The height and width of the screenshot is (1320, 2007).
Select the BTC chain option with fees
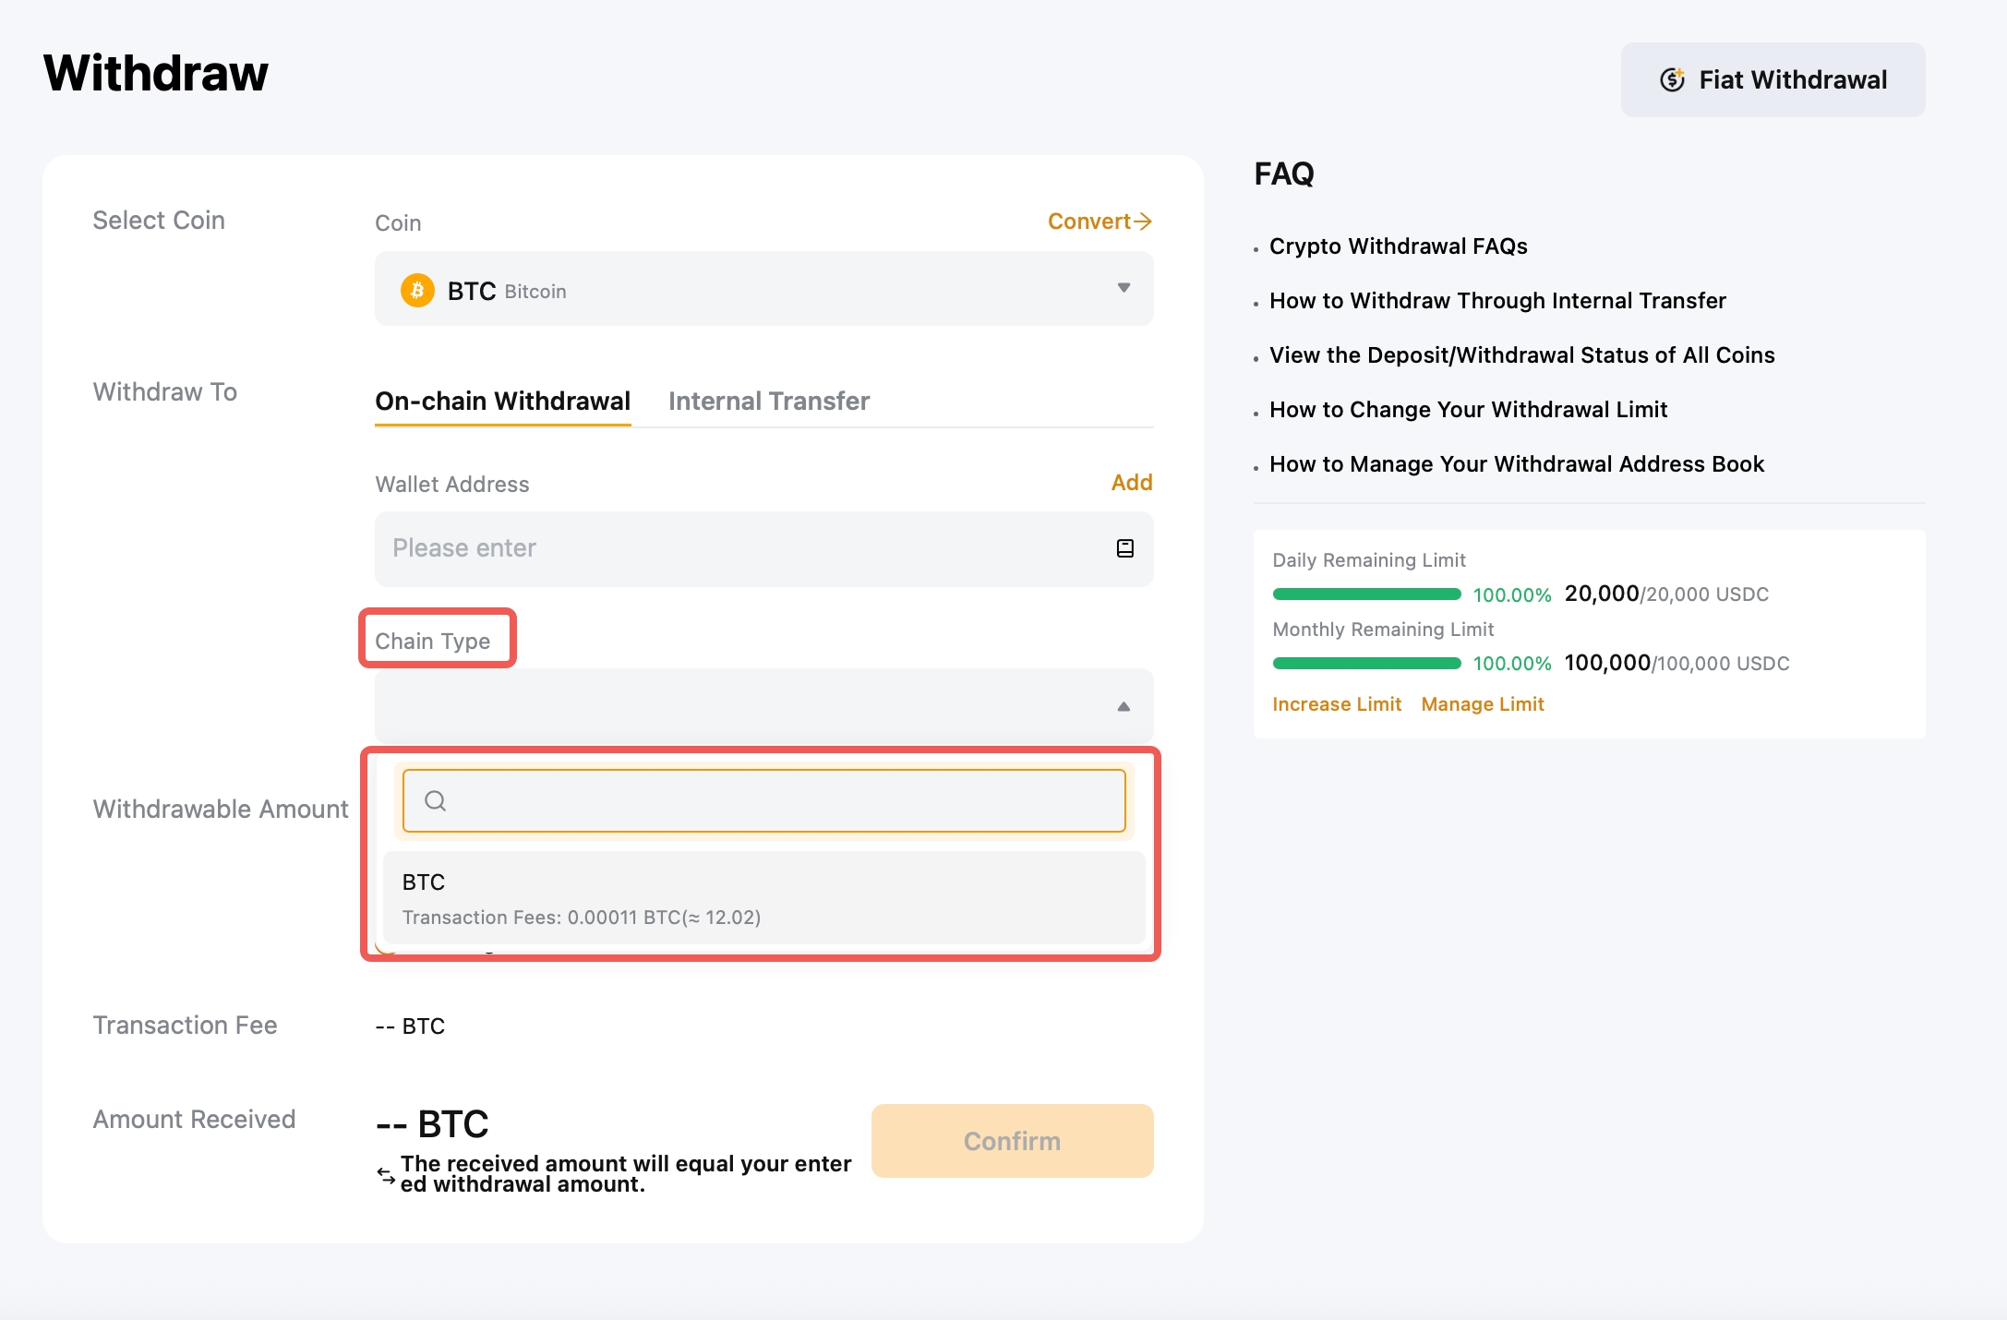click(x=763, y=898)
